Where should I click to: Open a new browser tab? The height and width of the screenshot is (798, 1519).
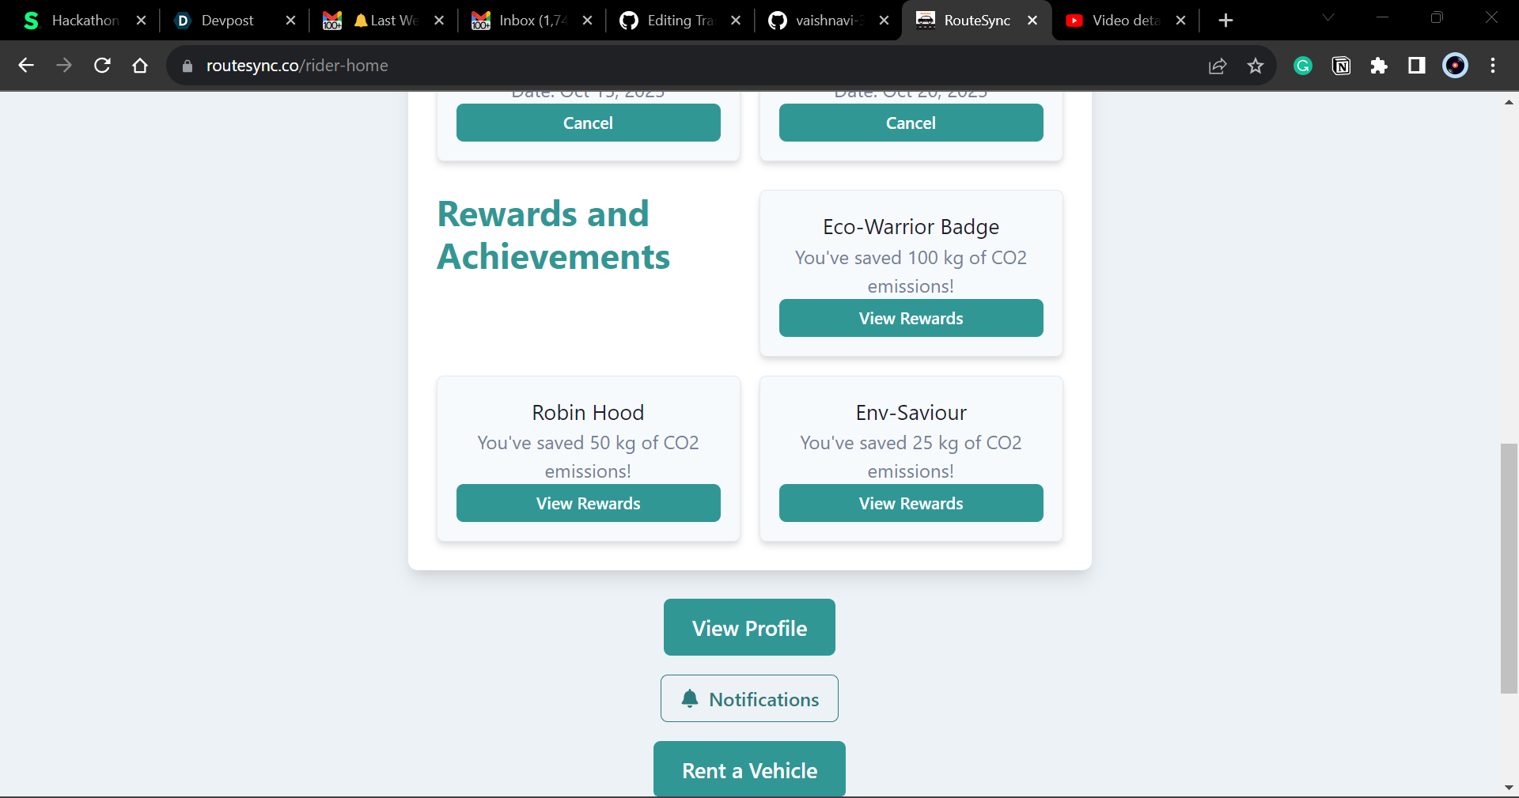tap(1225, 21)
